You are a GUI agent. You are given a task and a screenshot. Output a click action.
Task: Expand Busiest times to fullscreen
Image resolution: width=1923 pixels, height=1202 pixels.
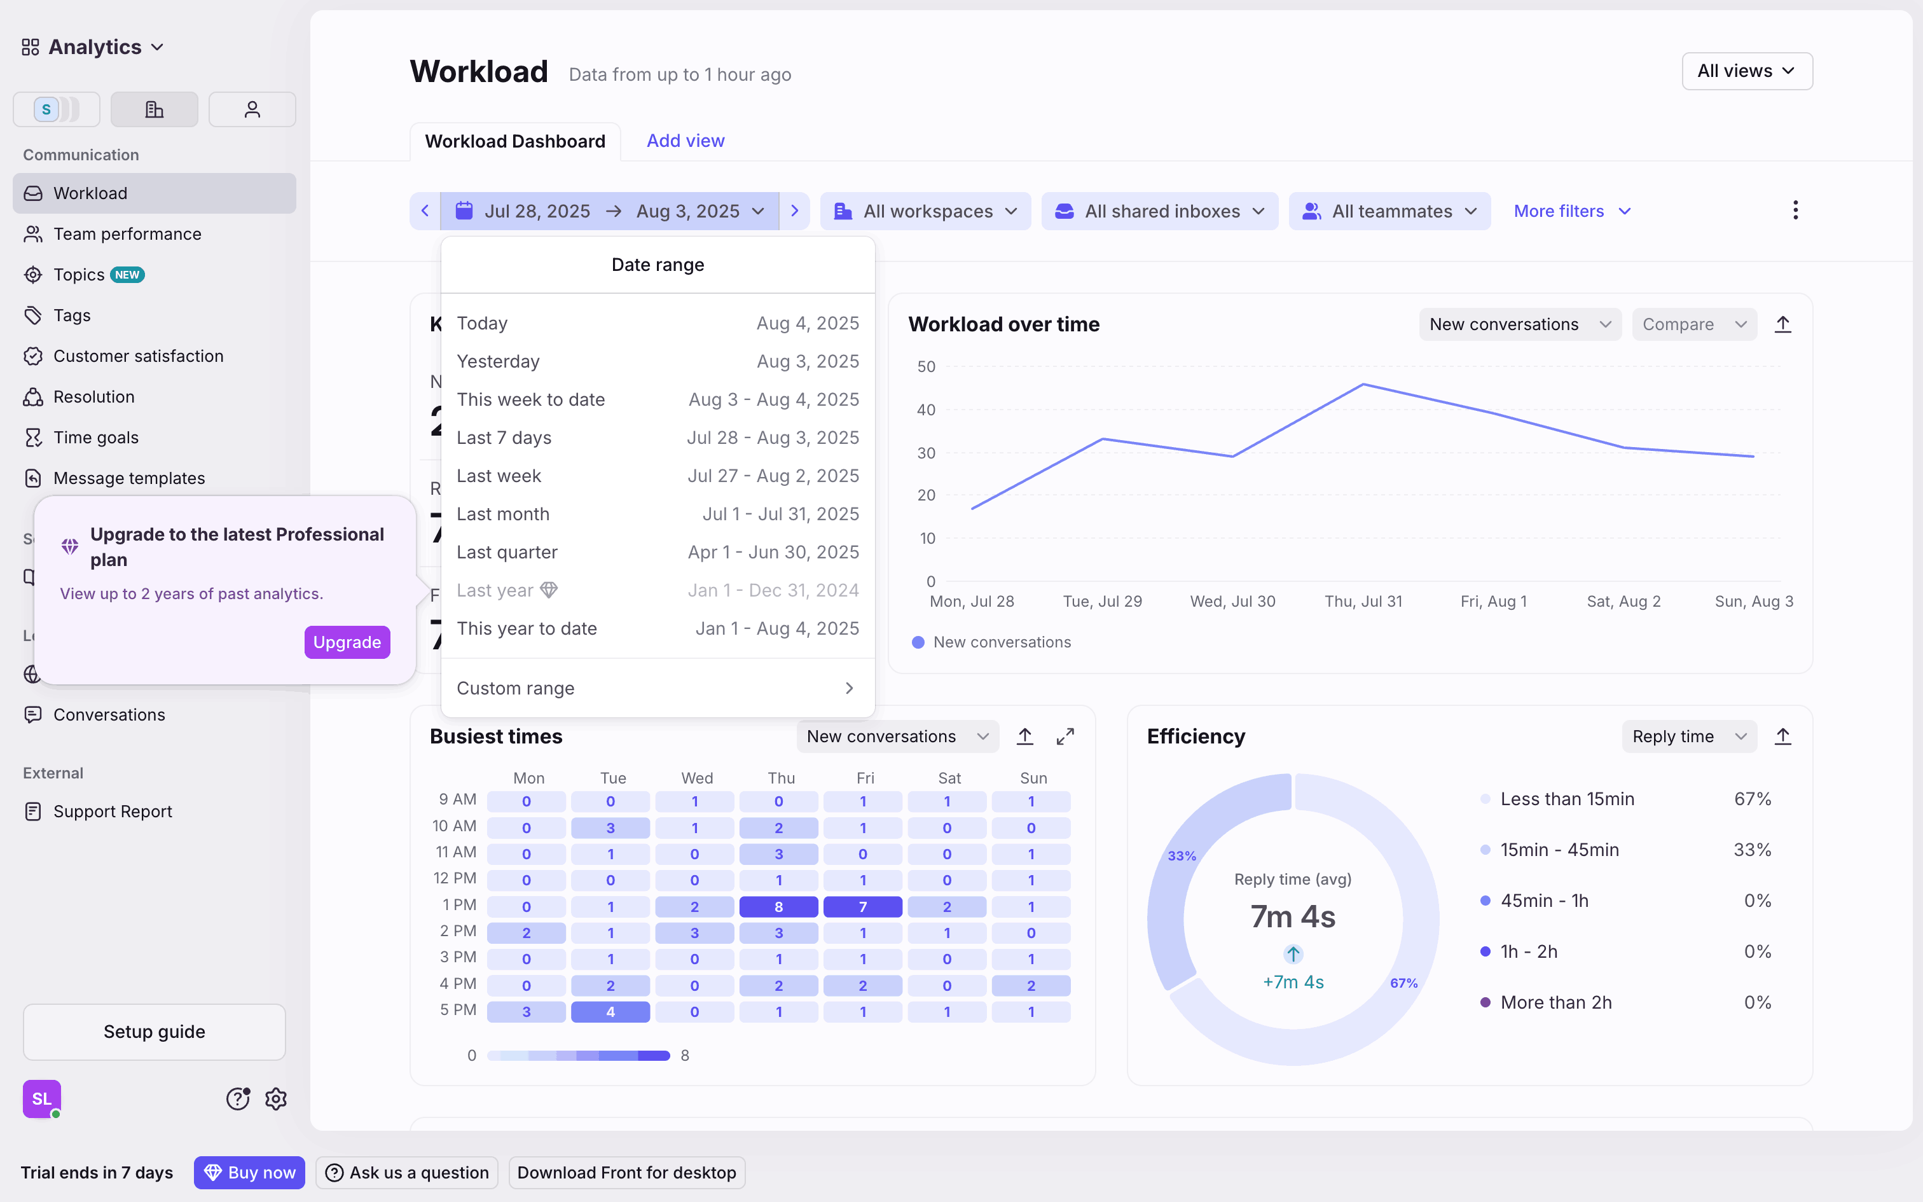[x=1065, y=736]
